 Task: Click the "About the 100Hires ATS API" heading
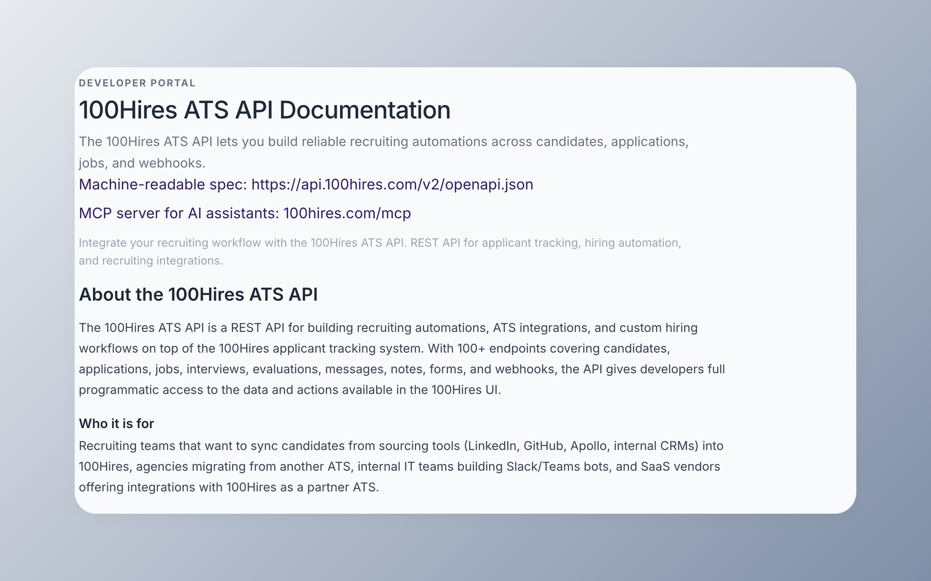(198, 294)
